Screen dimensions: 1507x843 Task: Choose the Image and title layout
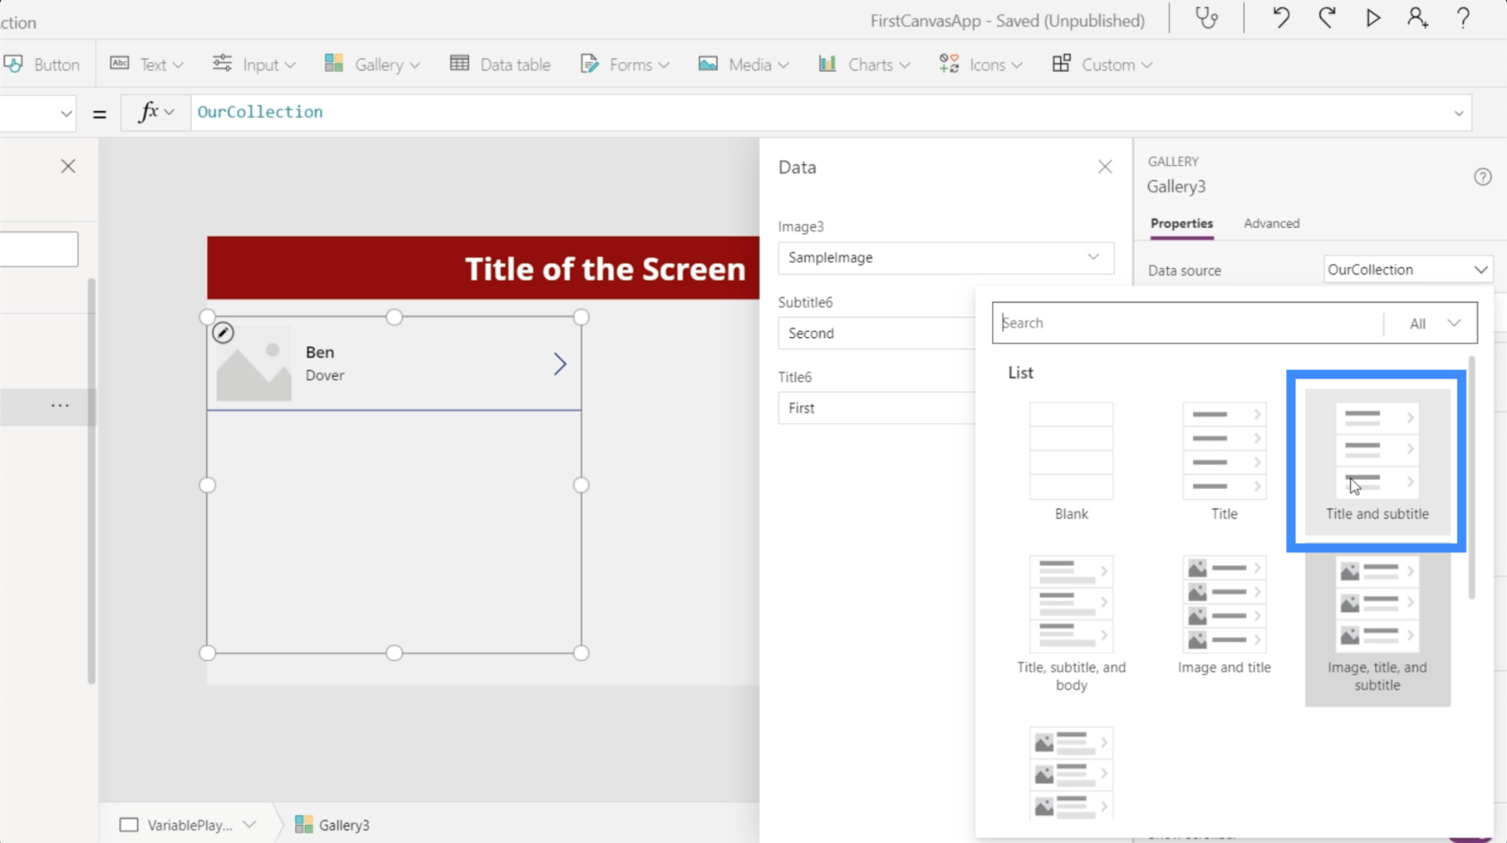tap(1224, 615)
